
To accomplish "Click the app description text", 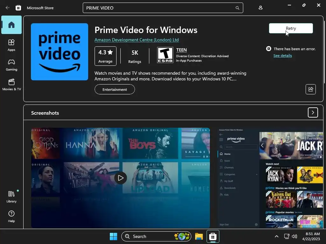I will point(170,76).
